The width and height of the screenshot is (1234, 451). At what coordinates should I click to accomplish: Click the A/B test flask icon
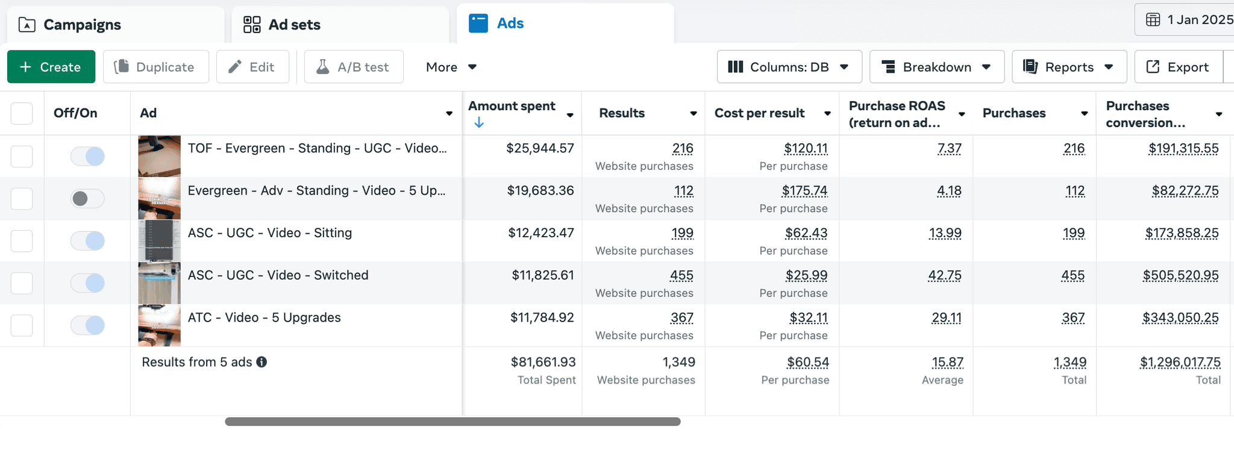point(323,67)
